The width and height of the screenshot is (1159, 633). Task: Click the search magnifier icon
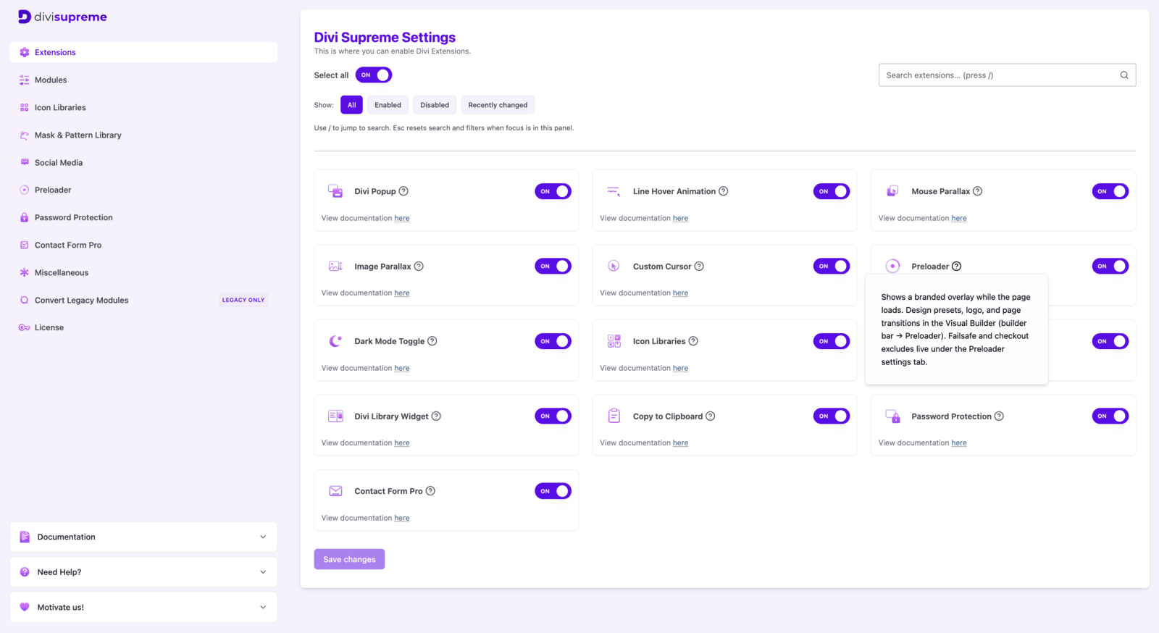pyautogui.click(x=1124, y=75)
